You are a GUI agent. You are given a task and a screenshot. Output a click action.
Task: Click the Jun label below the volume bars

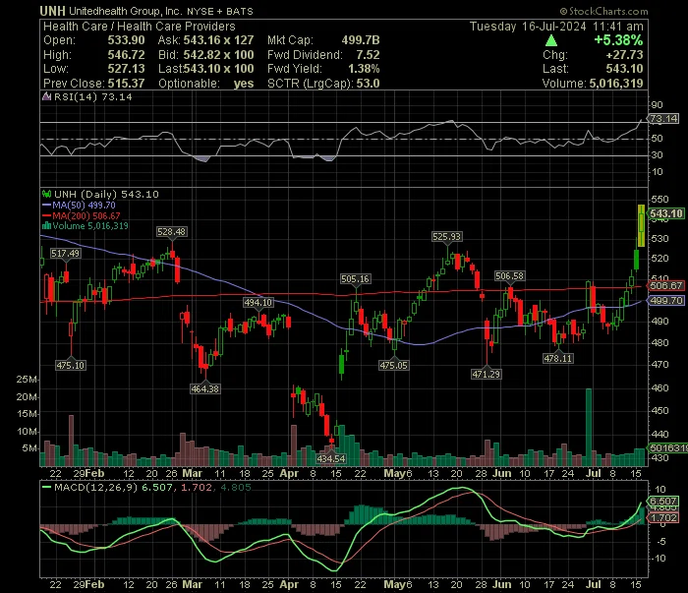coord(501,474)
